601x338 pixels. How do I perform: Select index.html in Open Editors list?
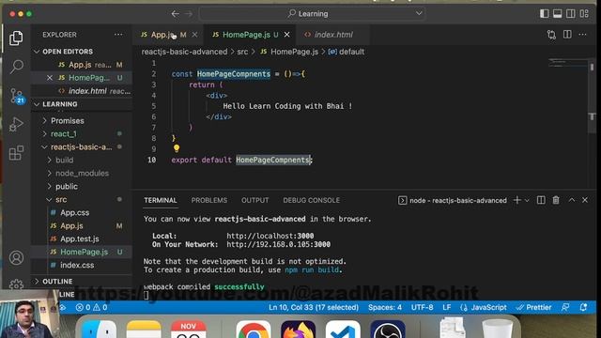click(82, 91)
